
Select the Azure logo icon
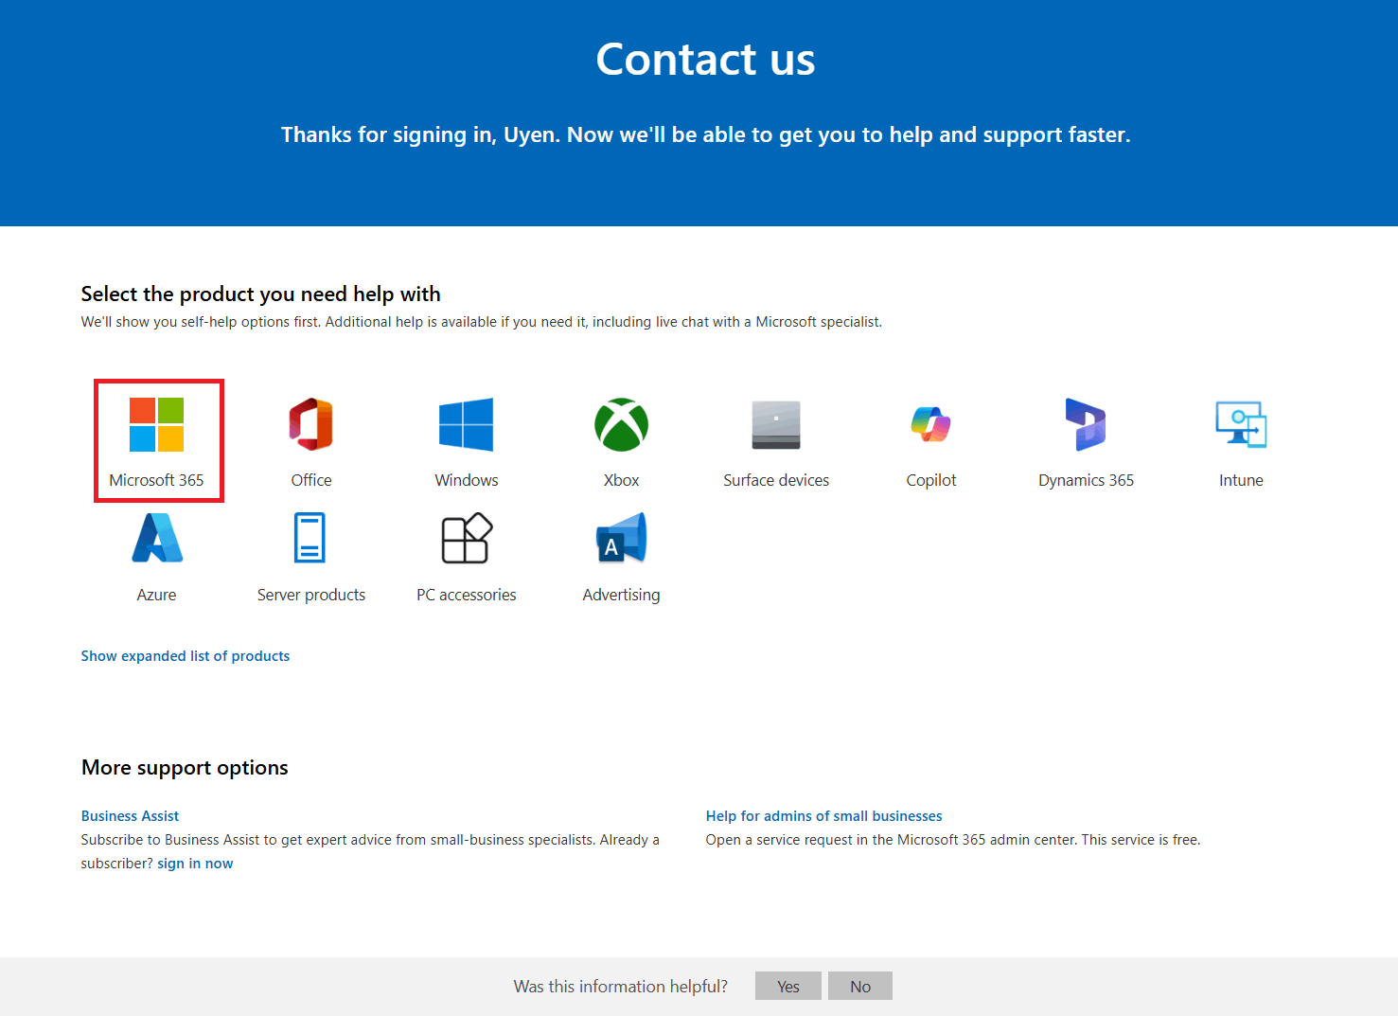[x=156, y=538]
